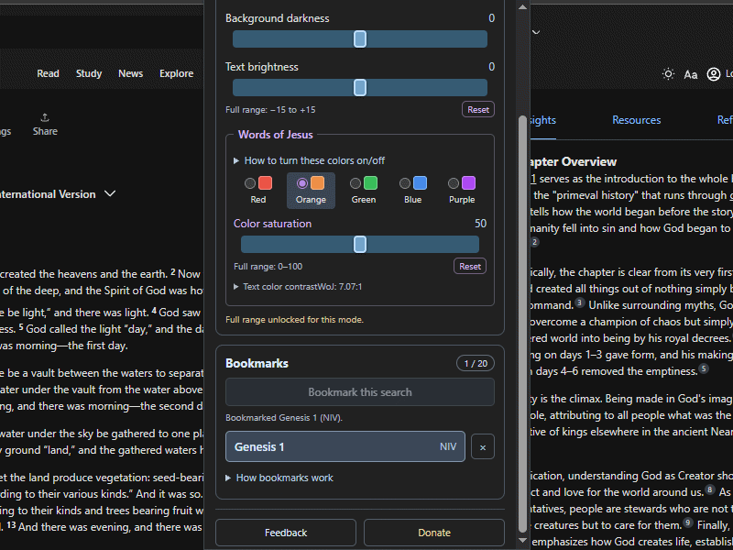This screenshot has height=550, width=733.
Task: Click the red color swatch
Action: [265, 182]
